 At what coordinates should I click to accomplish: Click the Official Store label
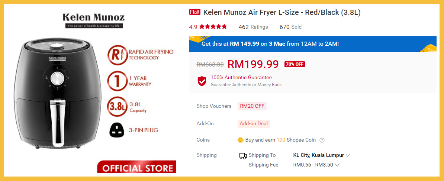[137, 168]
